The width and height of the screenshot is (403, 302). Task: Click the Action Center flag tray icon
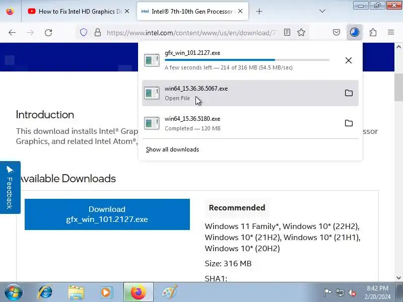327,292
